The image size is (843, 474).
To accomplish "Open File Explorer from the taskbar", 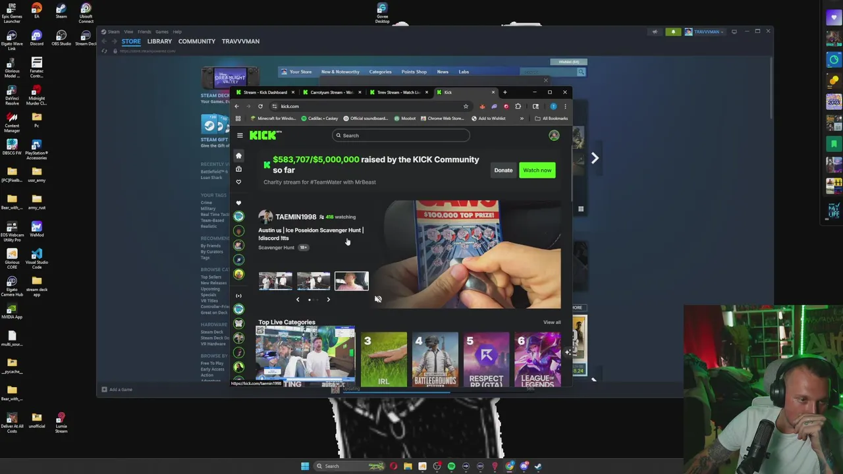I will coord(408,466).
